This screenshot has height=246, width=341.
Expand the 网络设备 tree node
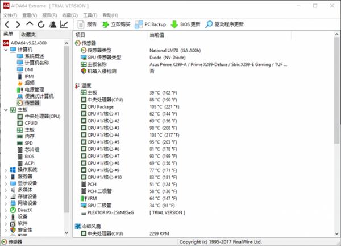click(6, 204)
